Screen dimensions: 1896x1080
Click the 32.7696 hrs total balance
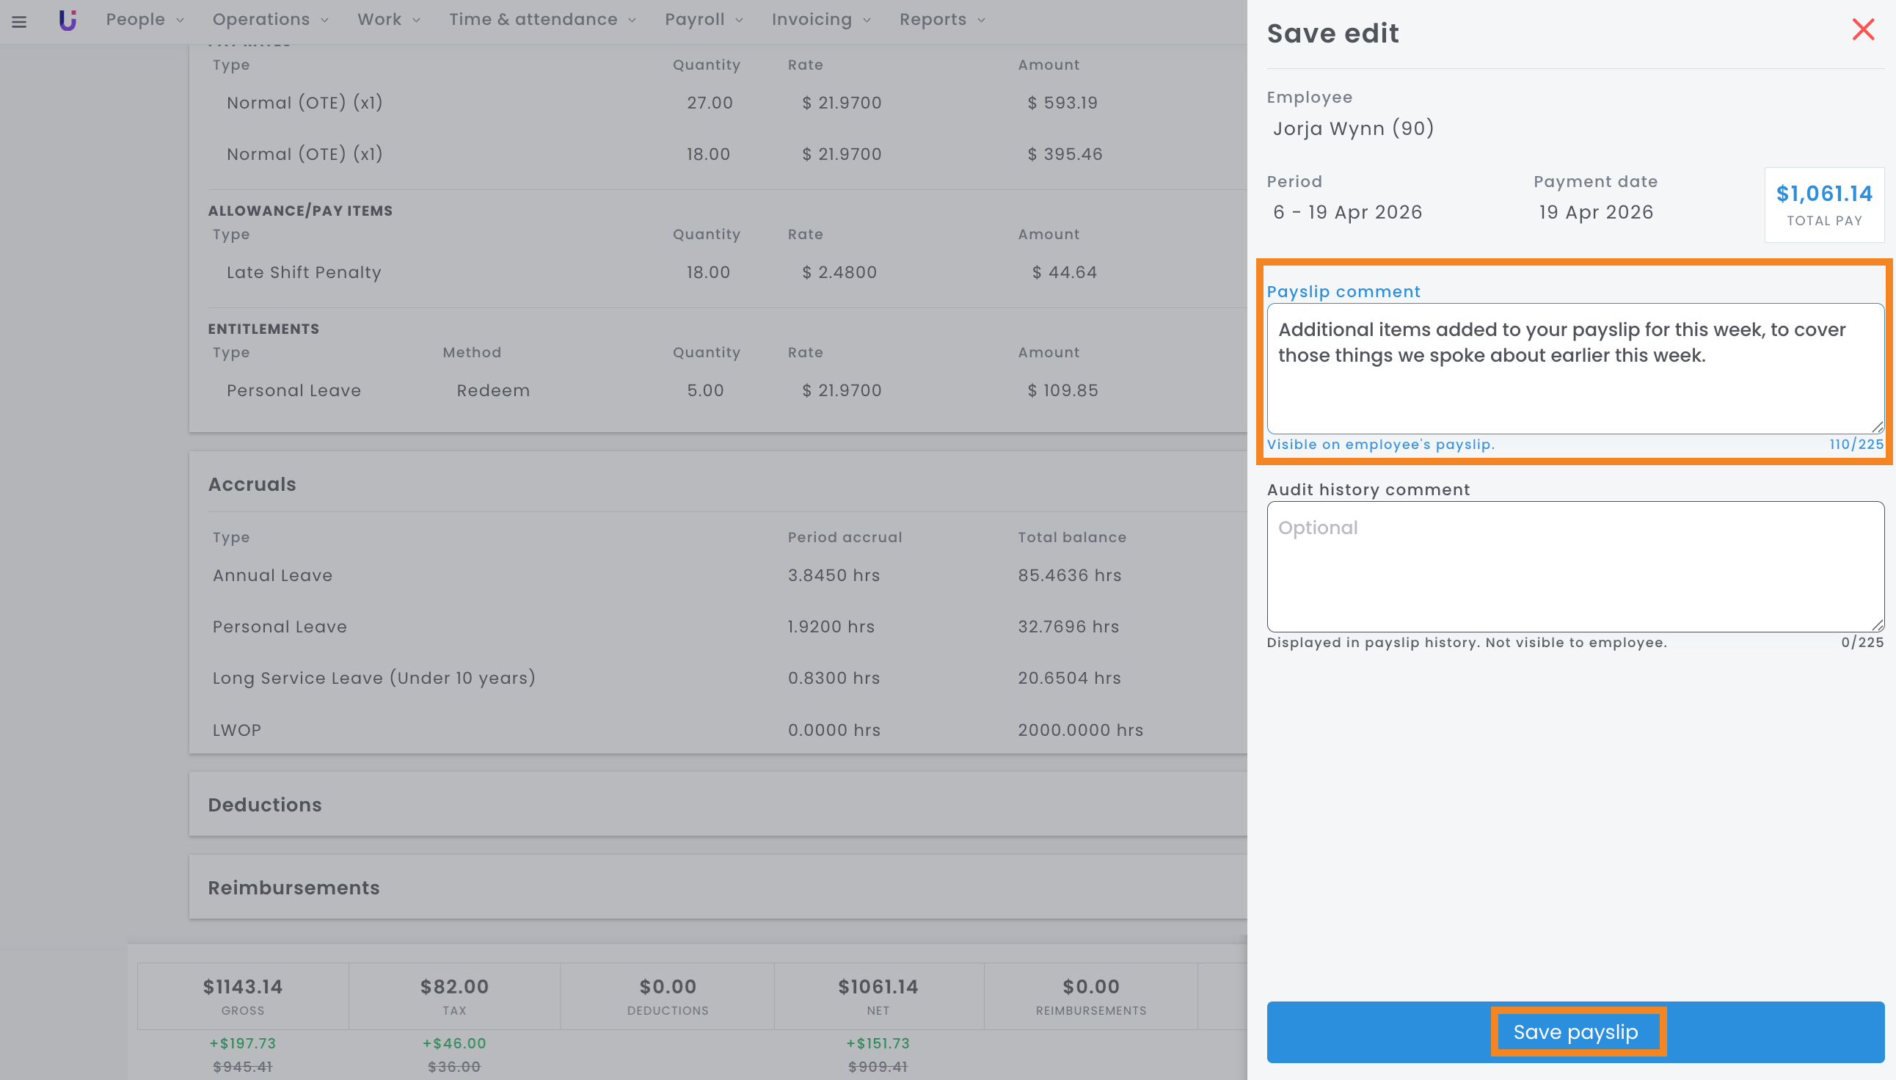[x=1068, y=627]
